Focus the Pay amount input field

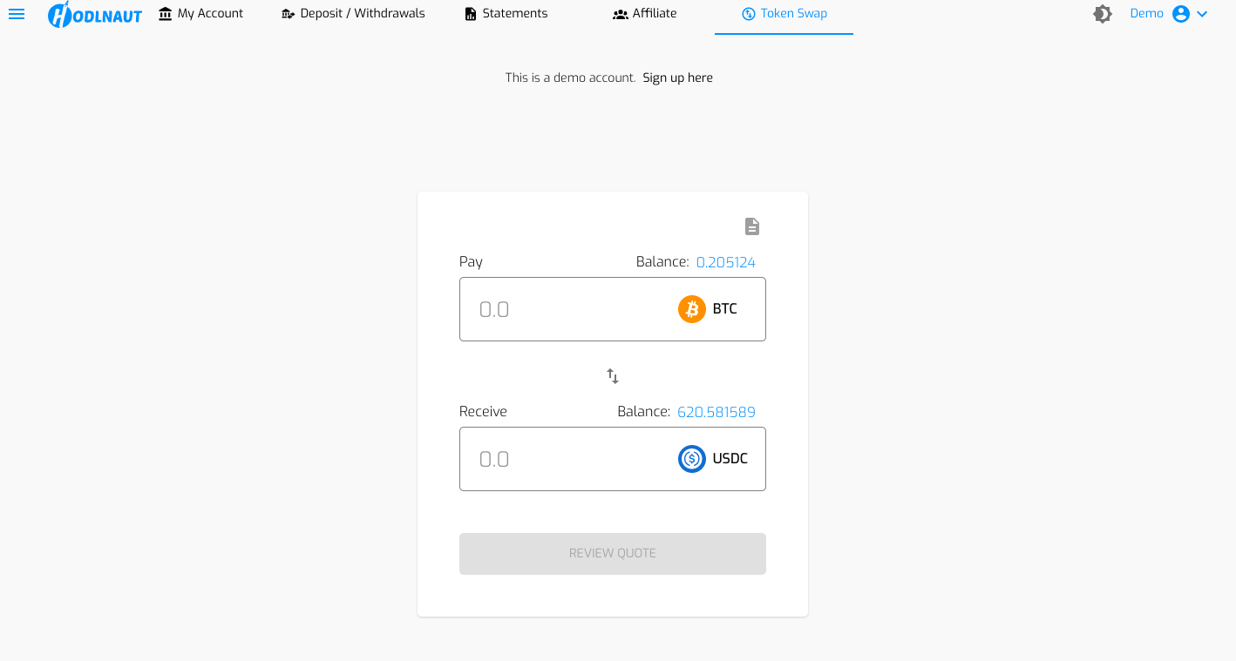[567, 309]
